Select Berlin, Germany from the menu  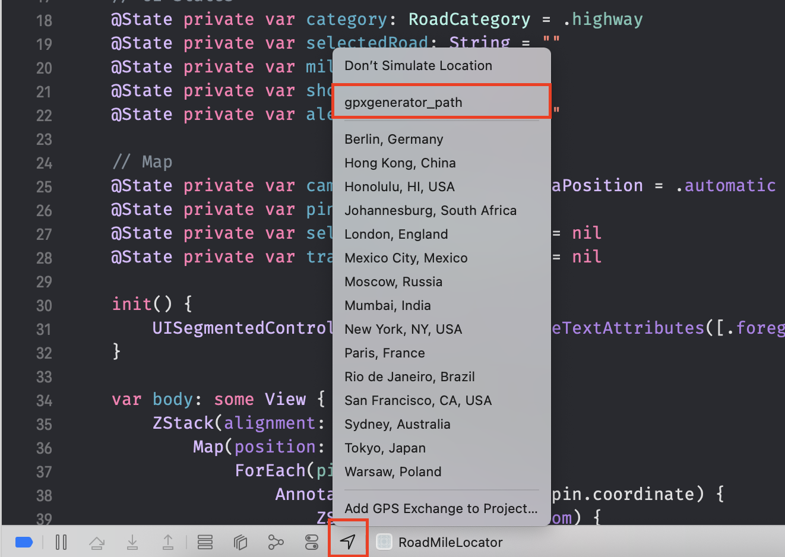point(394,140)
